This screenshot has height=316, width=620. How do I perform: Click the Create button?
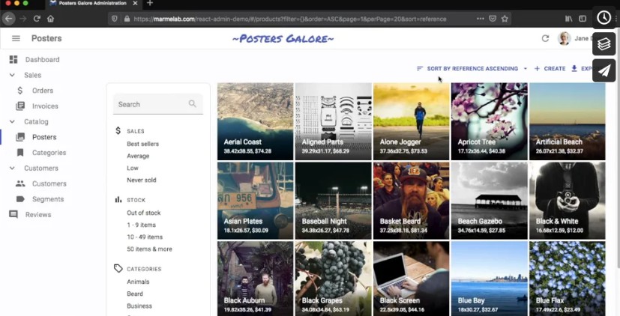pyautogui.click(x=550, y=69)
